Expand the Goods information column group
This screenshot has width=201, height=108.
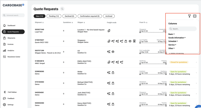[x=177, y=38]
